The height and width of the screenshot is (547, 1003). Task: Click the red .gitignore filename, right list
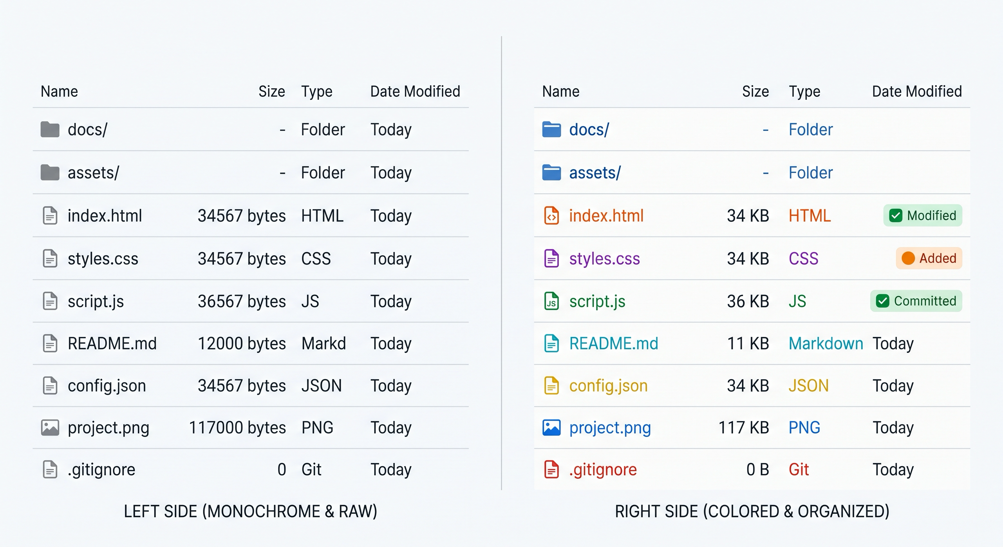tap(603, 470)
